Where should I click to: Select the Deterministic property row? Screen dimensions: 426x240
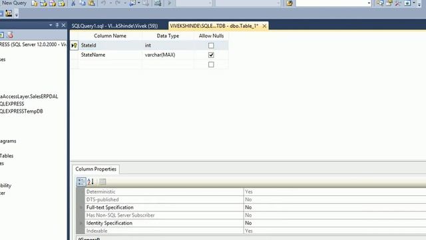click(x=256, y=192)
